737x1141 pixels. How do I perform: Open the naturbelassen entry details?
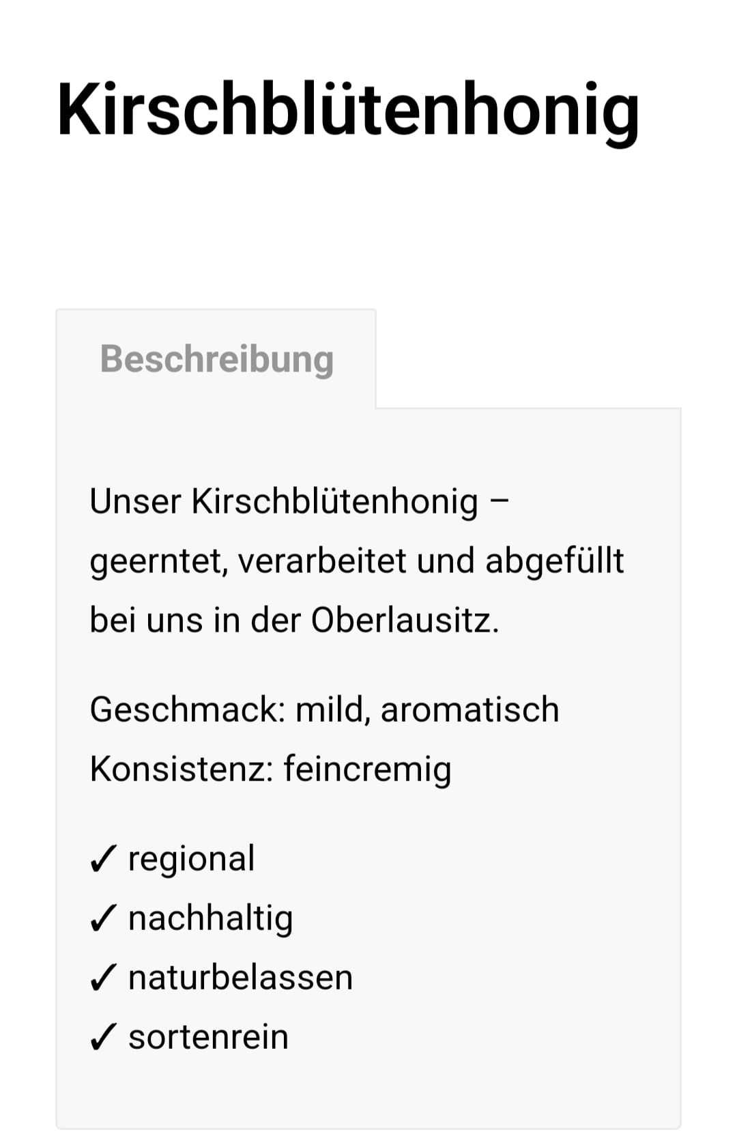pos(239,977)
